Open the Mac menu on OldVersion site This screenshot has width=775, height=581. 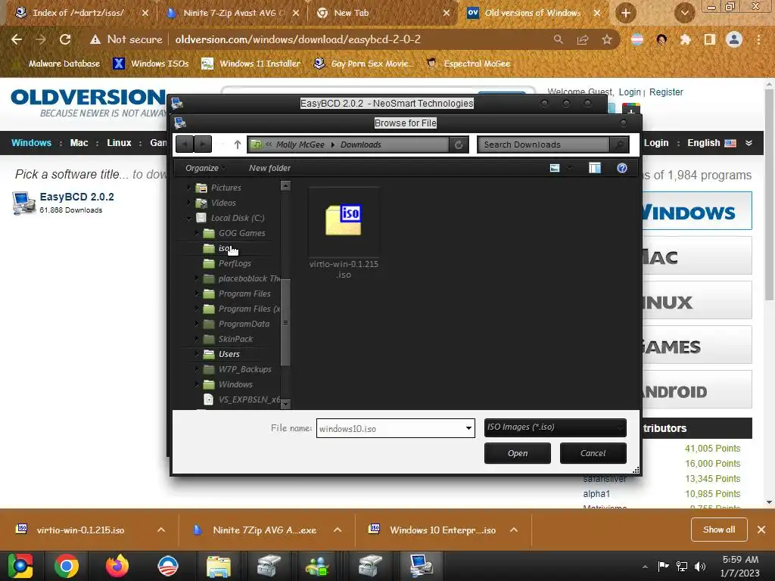(x=79, y=143)
